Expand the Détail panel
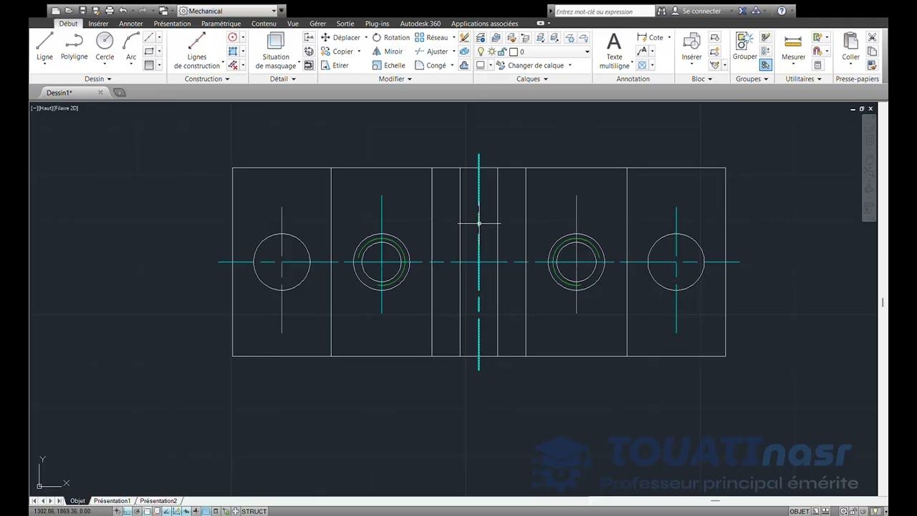The height and width of the screenshot is (516, 917). point(283,79)
